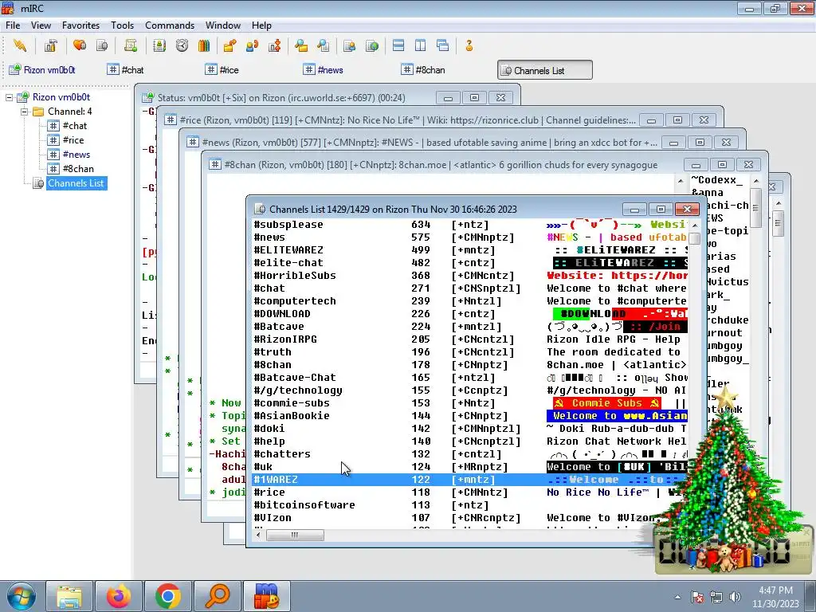Open the Scripts Editor scroll icon
The height and width of the screenshot is (612, 816).
click(x=131, y=45)
